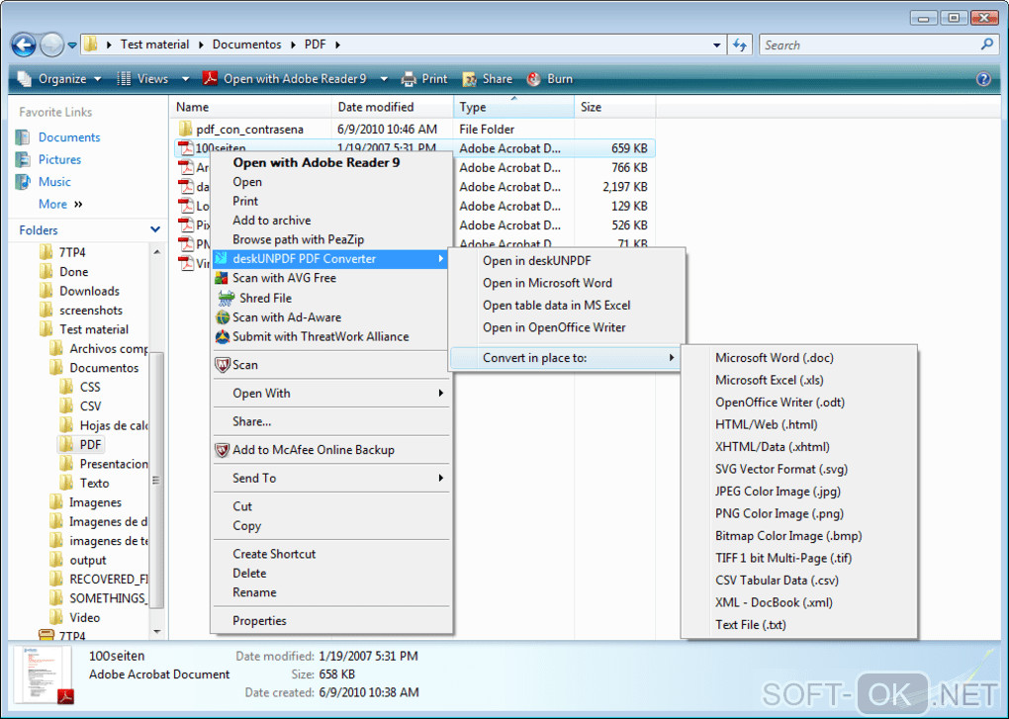
Task: Click the More favorite links link
Action: coord(52,204)
